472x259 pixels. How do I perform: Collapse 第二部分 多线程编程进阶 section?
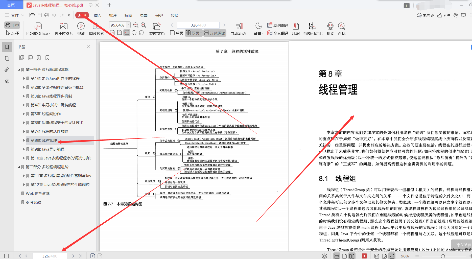19,167
